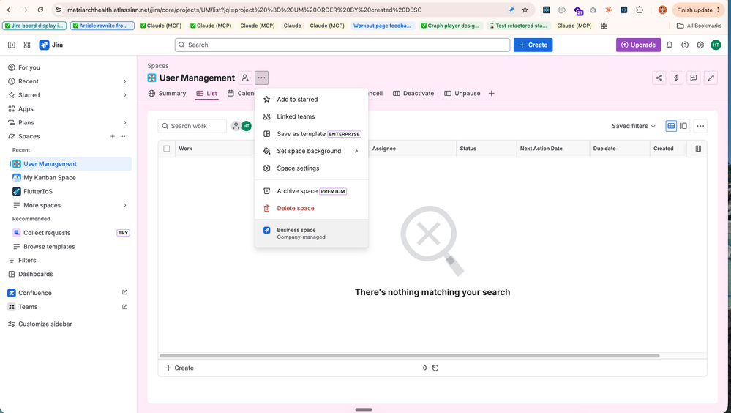Open User Management space in sidebar
This screenshot has height=413, width=731.
[70, 164]
